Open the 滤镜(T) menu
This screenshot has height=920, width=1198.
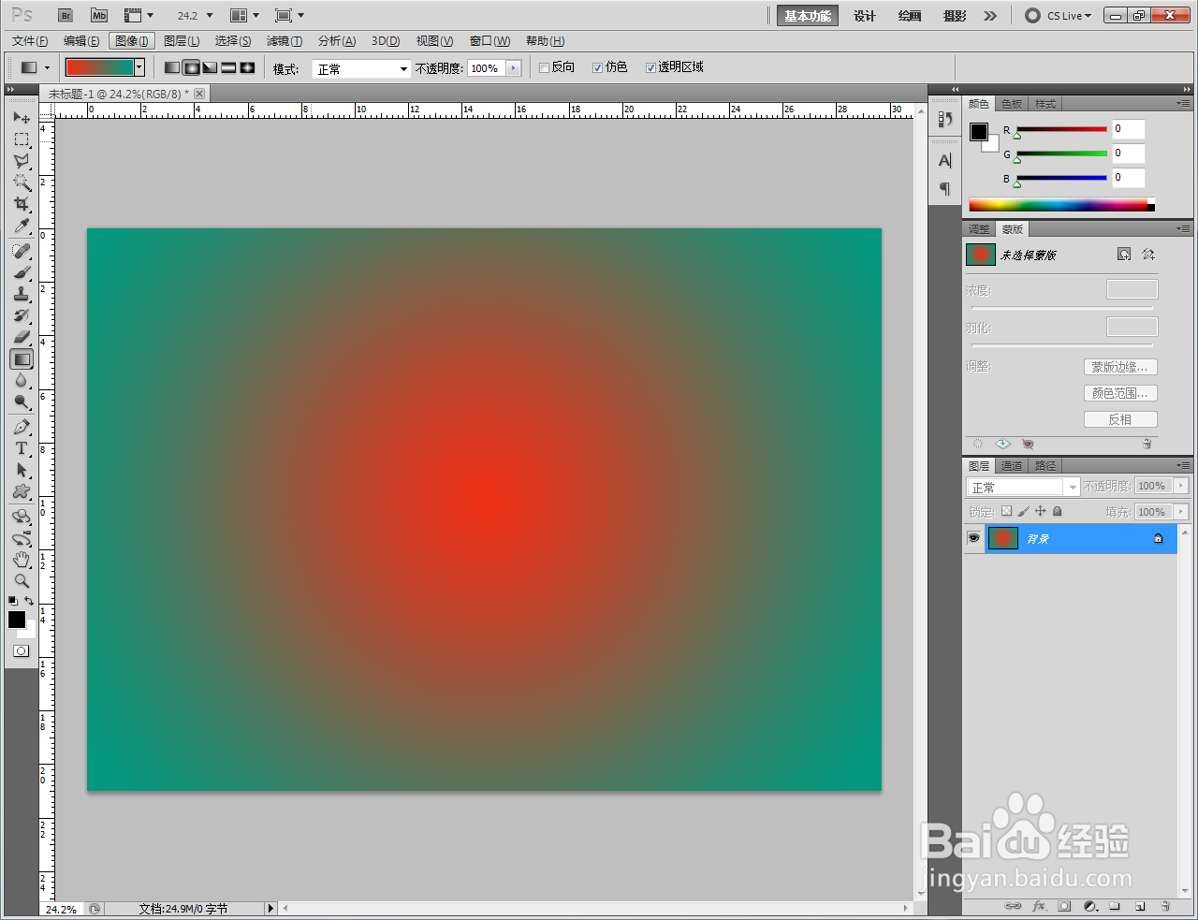click(x=285, y=41)
